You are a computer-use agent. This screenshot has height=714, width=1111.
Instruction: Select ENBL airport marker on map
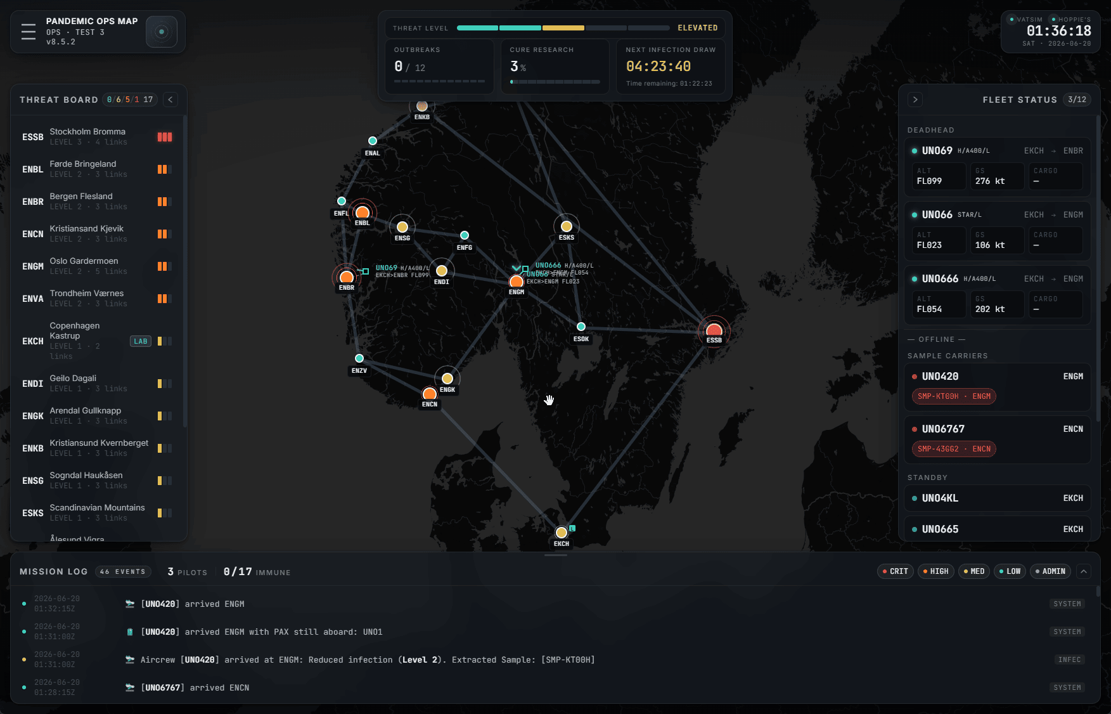click(x=363, y=213)
